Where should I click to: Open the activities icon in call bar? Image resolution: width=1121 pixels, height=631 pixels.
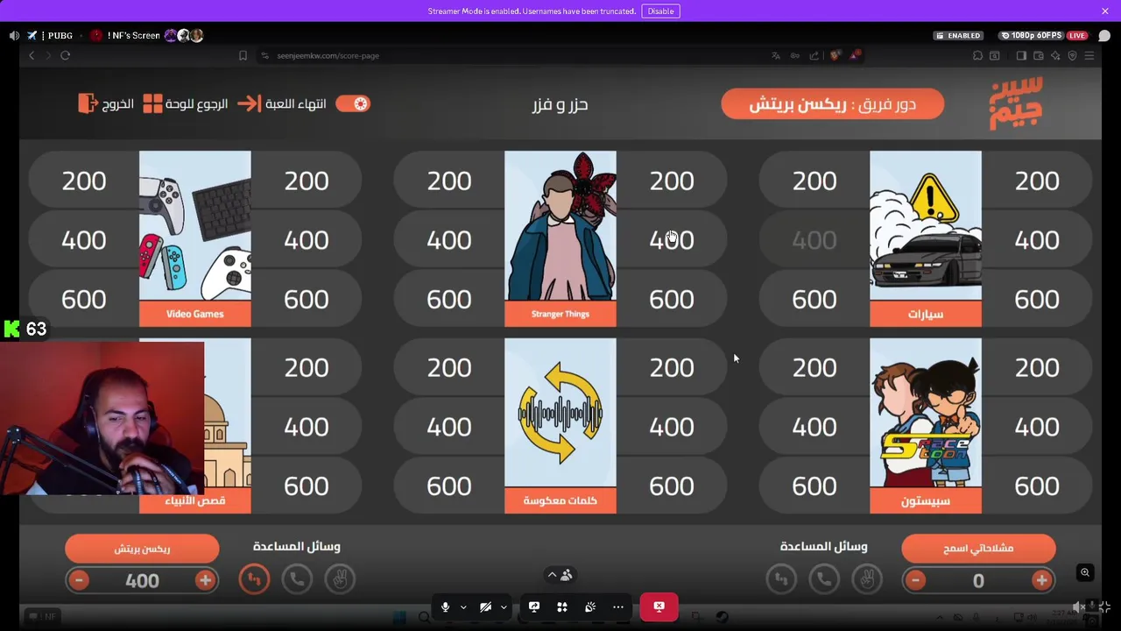pos(562,606)
